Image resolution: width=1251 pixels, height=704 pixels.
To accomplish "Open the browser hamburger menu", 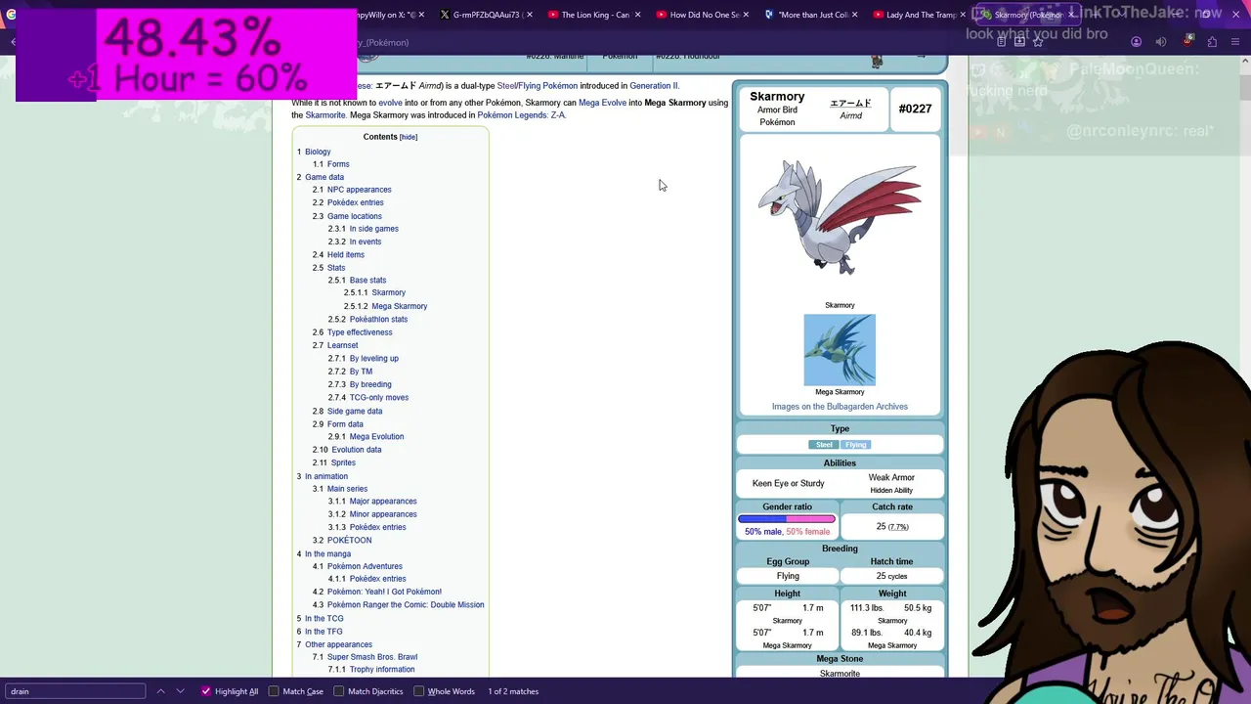I will 1236,42.
